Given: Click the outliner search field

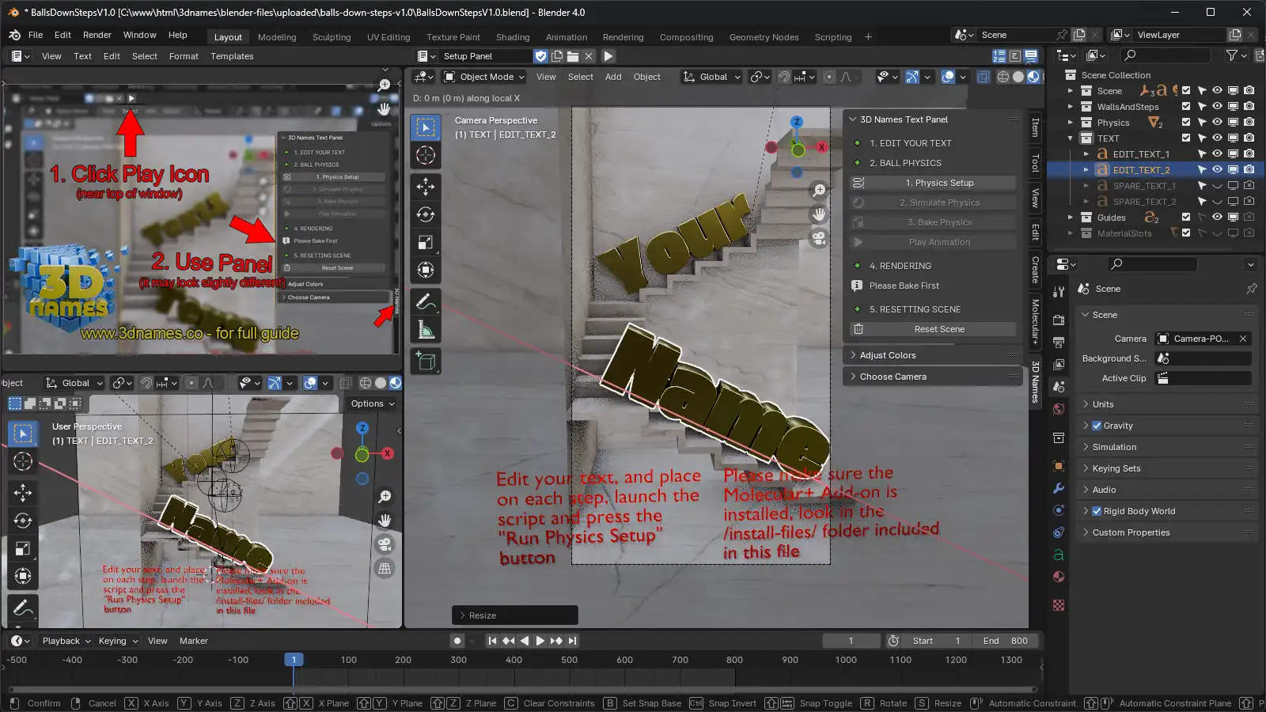Looking at the screenshot, I should pyautogui.click(x=1166, y=55).
